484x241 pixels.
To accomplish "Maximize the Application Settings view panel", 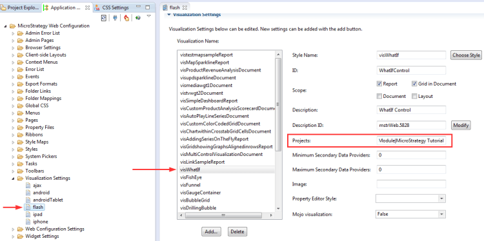I will [148, 7].
